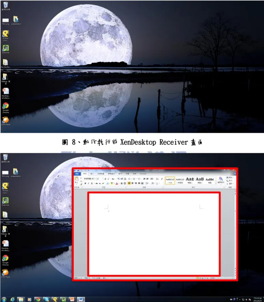Viewport: 264px width, 302px height.
Task: Click the text highlight color button
Action: (112, 183)
